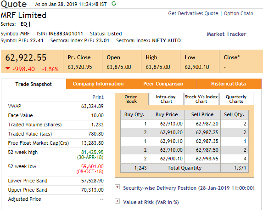
Task: Expand Security-wise Delivery Position section
Action: pos(117,187)
